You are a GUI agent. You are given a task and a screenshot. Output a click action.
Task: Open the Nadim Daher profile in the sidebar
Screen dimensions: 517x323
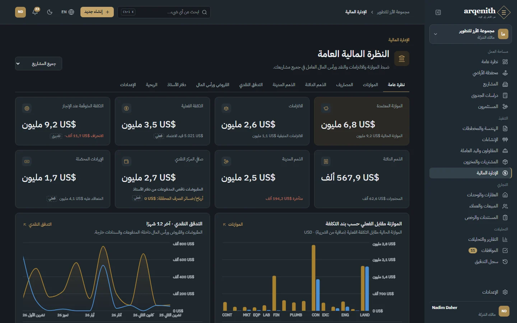pyautogui.click(x=470, y=311)
